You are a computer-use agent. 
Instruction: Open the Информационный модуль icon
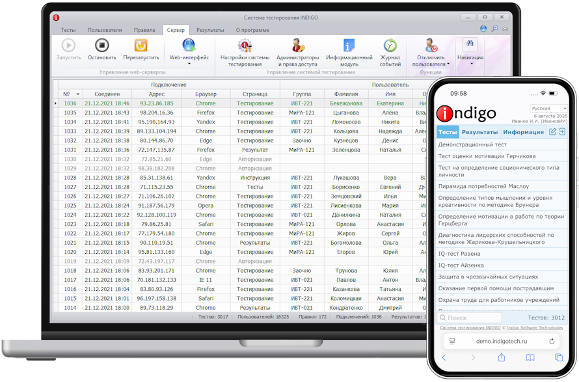[349, 46]
